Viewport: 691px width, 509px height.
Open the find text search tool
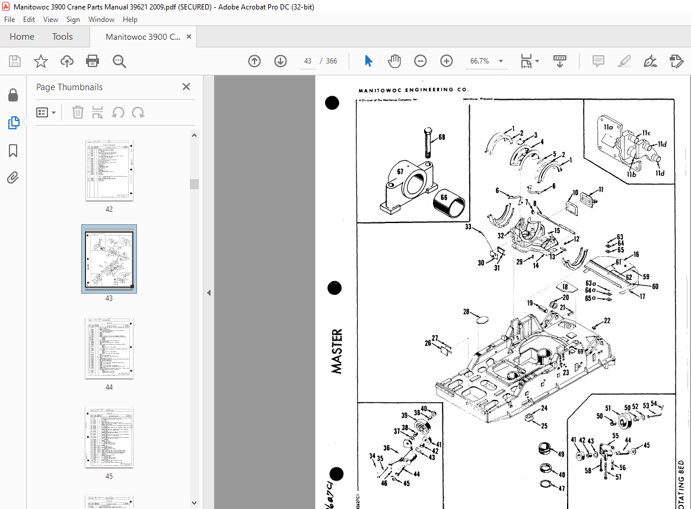click(x=119, y=61)
